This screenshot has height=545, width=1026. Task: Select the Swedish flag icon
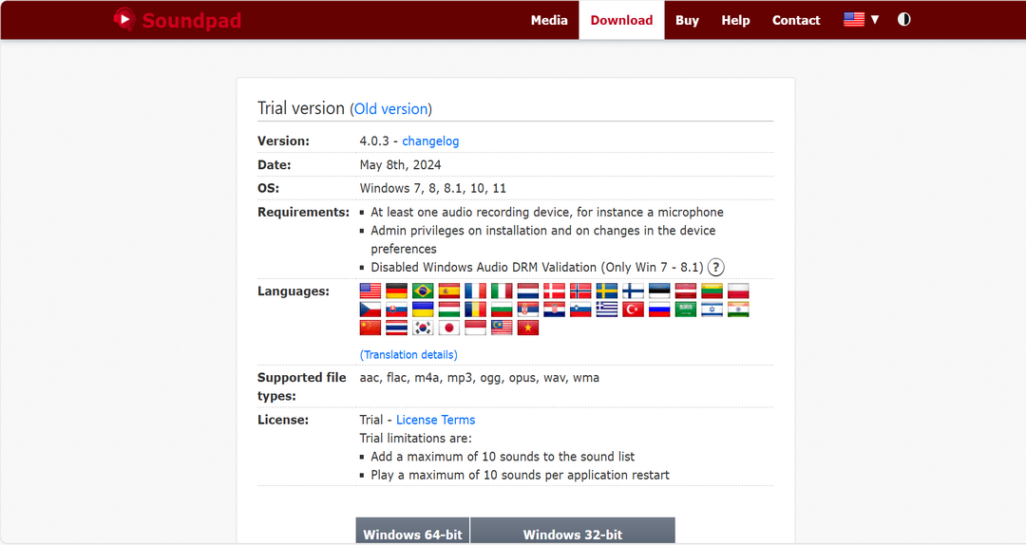[x=607, y=291]
